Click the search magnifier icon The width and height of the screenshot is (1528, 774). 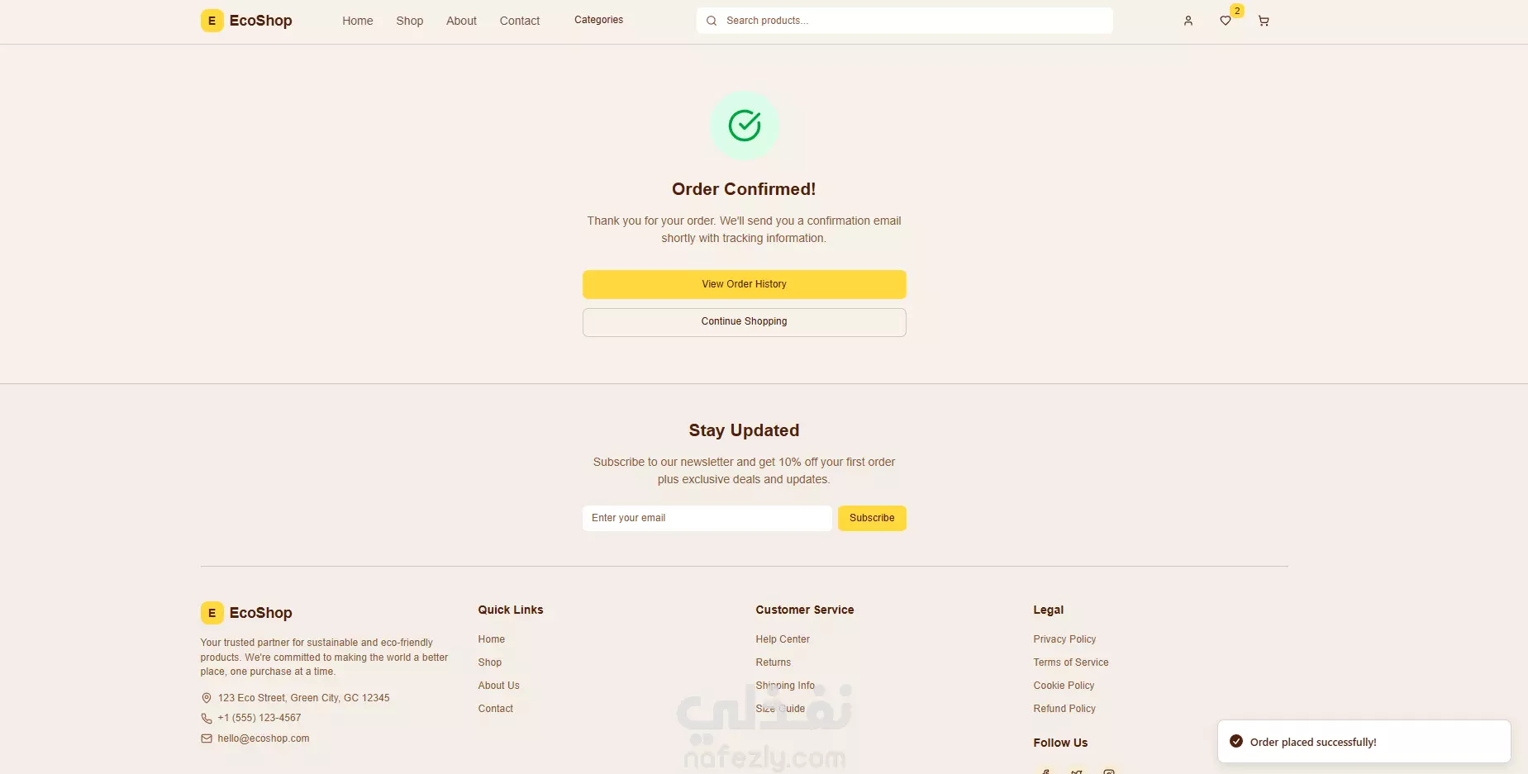[x=712, y=21]
